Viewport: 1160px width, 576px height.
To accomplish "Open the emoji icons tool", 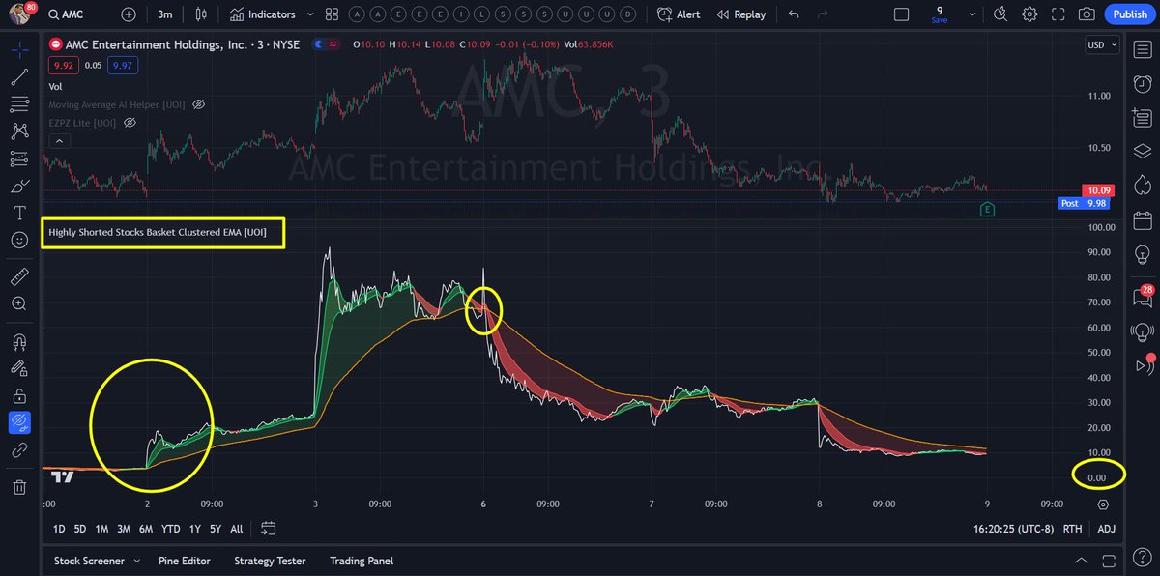I will pos(19,240).
